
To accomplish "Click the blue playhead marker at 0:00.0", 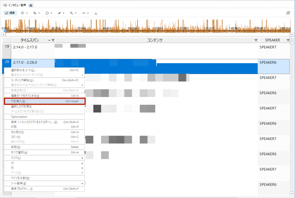I will click(x=5, y=31).
